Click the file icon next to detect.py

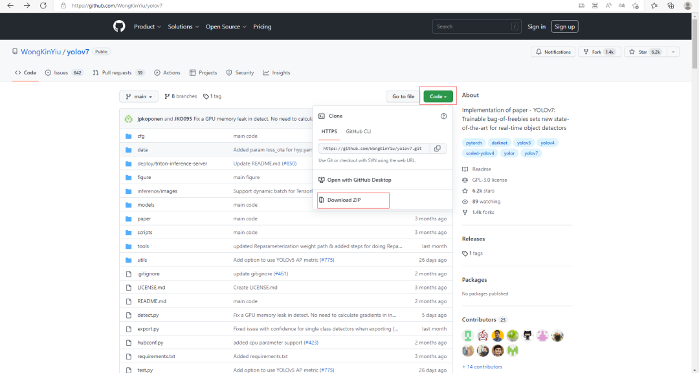coord(129,315)
